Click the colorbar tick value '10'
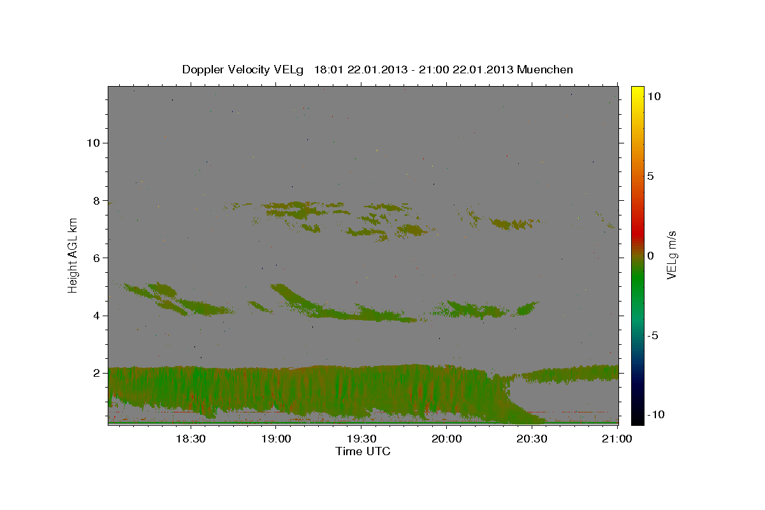Viewport: 765px width, 510px height. click(x=653, y=96)
